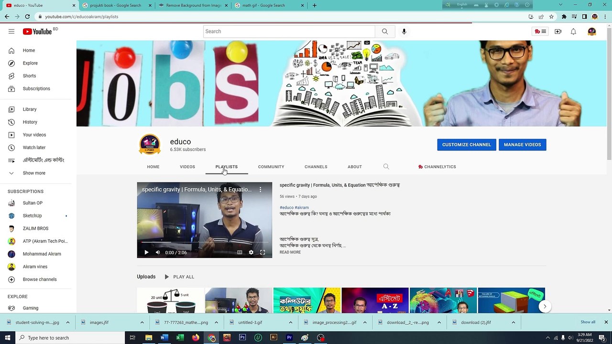Open a new browser tab
This screenshot has width=612, height=344.
pos(315,5)
